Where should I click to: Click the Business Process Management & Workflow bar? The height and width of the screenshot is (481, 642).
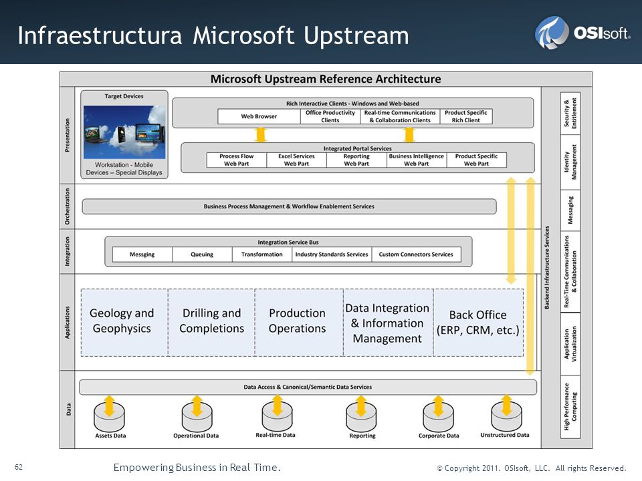(289, 206)
